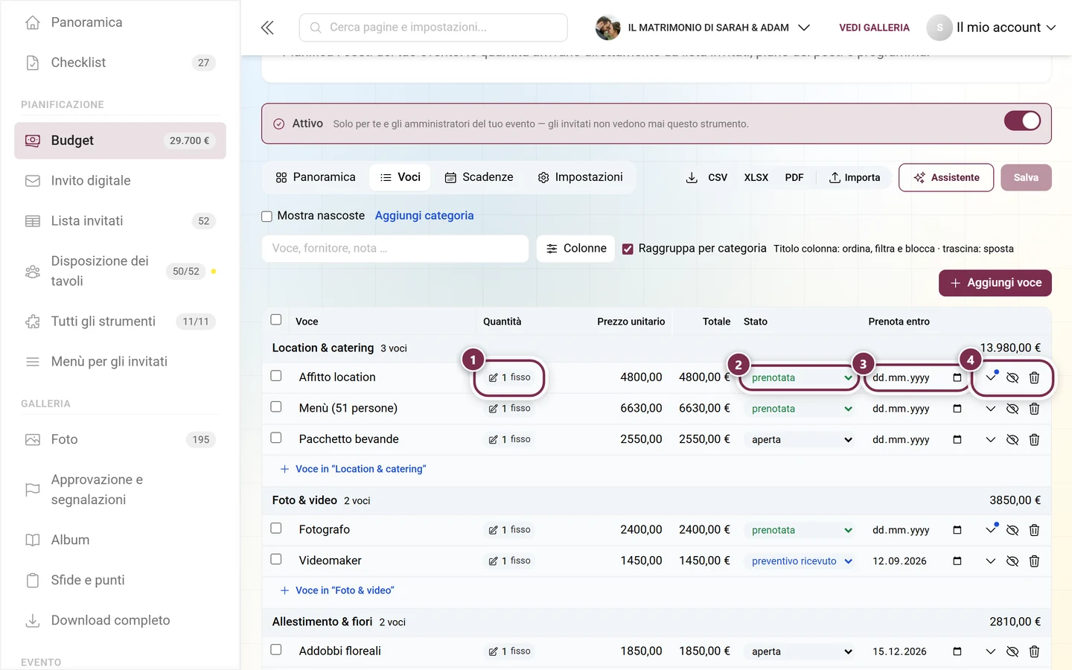Click the Aggiungi voce button
This screenshot has width=1072, height=670.
(995, 283)
